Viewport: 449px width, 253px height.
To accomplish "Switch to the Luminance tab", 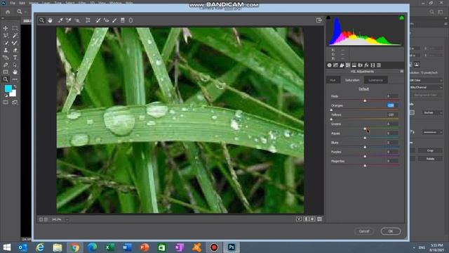I will [x=375, y=80].
